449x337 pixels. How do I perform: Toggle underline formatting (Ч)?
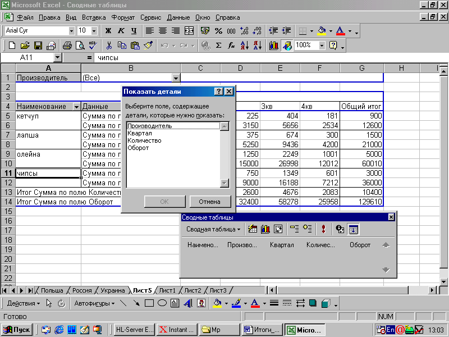point(134,31)
